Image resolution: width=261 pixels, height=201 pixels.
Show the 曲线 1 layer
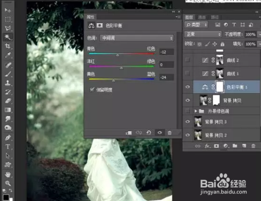tap(187, 73)
